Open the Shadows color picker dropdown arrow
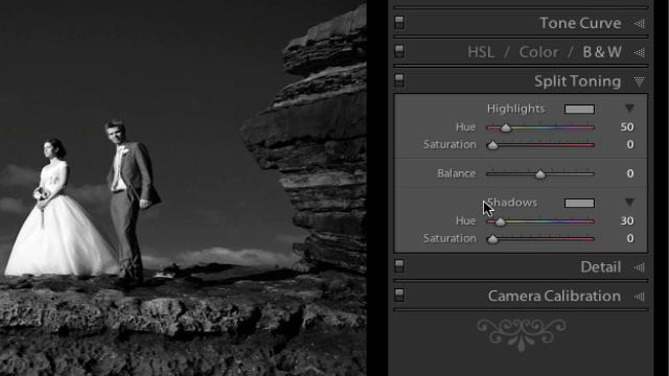669x376 pixels. pos(630,202)
